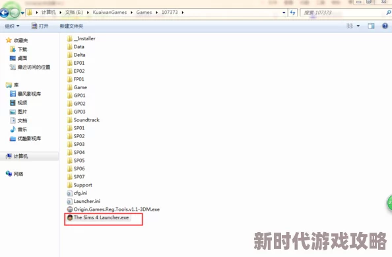392x257 pixels.
Task: Select the Game folder
Action: pos(77,87)
